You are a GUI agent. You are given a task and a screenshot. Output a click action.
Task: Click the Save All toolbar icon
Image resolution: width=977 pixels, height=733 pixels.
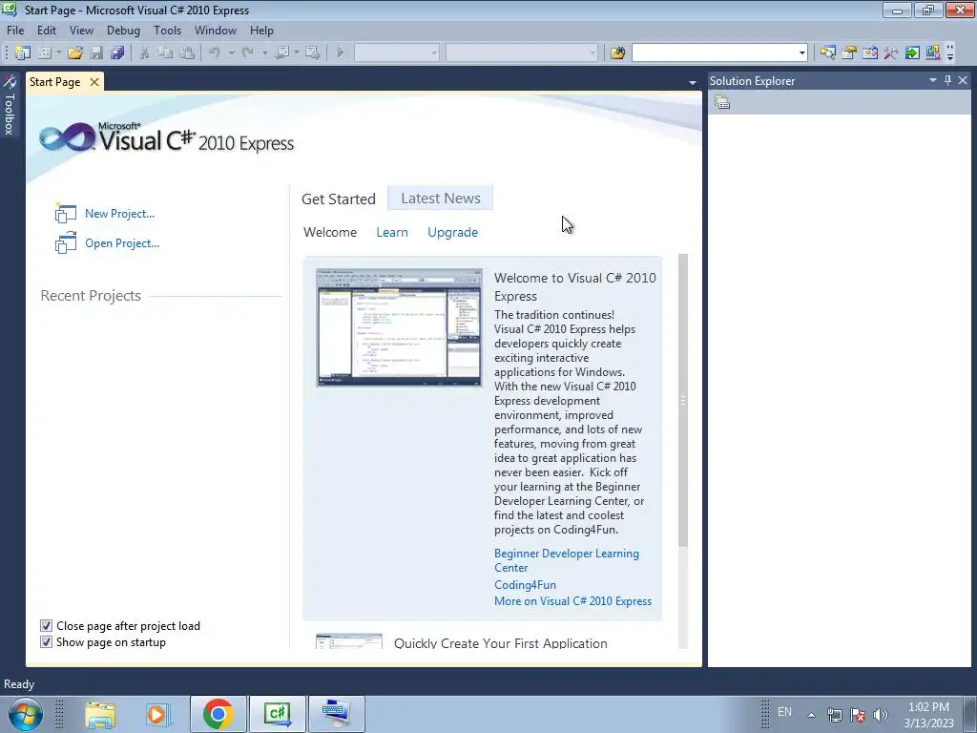click(117, 53)
